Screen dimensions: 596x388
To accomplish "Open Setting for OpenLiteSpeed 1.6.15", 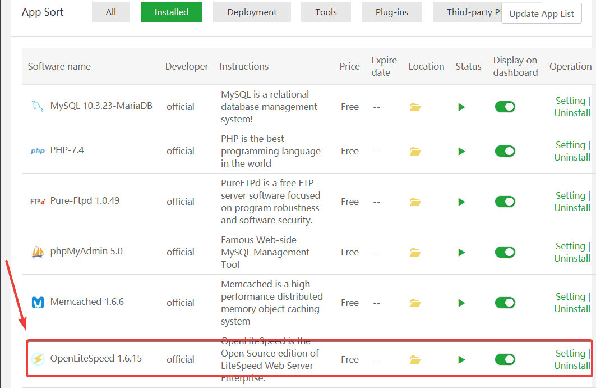I will (x=570, y=353).
